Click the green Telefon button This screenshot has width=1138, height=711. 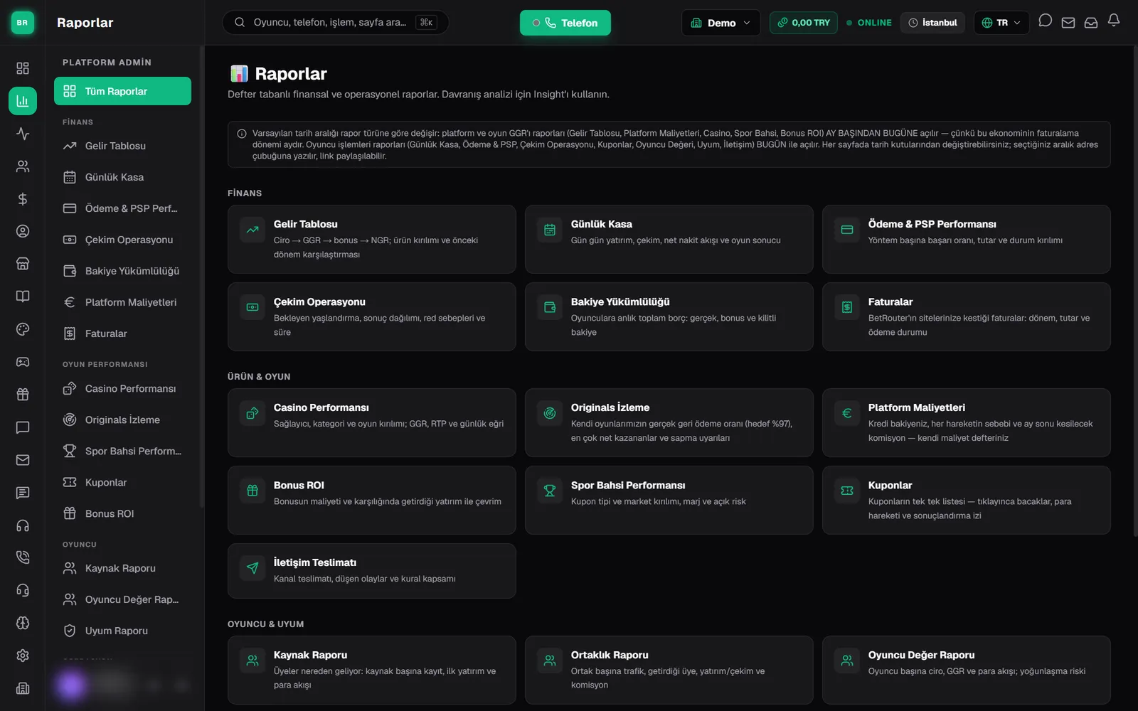click(565, 23)
